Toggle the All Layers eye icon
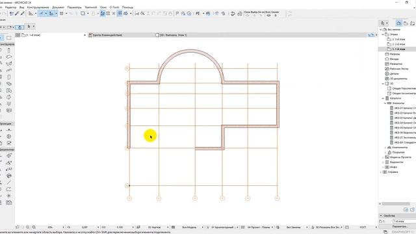The image size is (416, 234). [268, 16]
